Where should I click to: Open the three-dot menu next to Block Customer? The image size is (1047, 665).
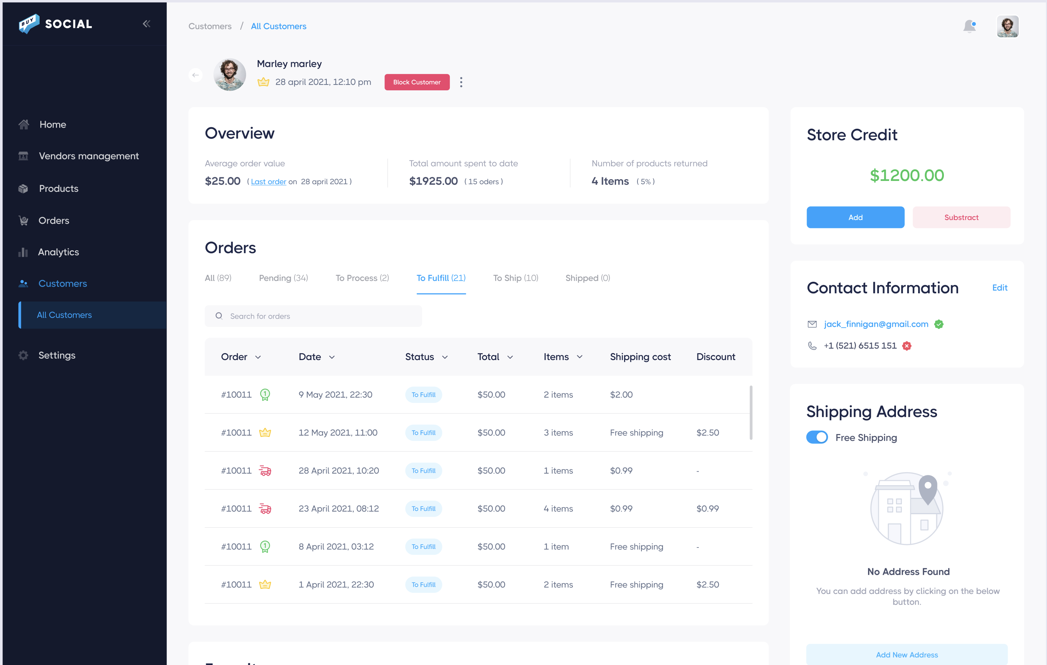461,82
